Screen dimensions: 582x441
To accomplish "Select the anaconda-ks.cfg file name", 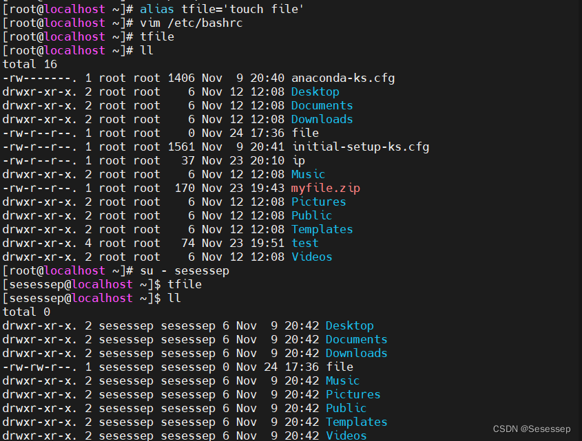I will tap(343, 78).
